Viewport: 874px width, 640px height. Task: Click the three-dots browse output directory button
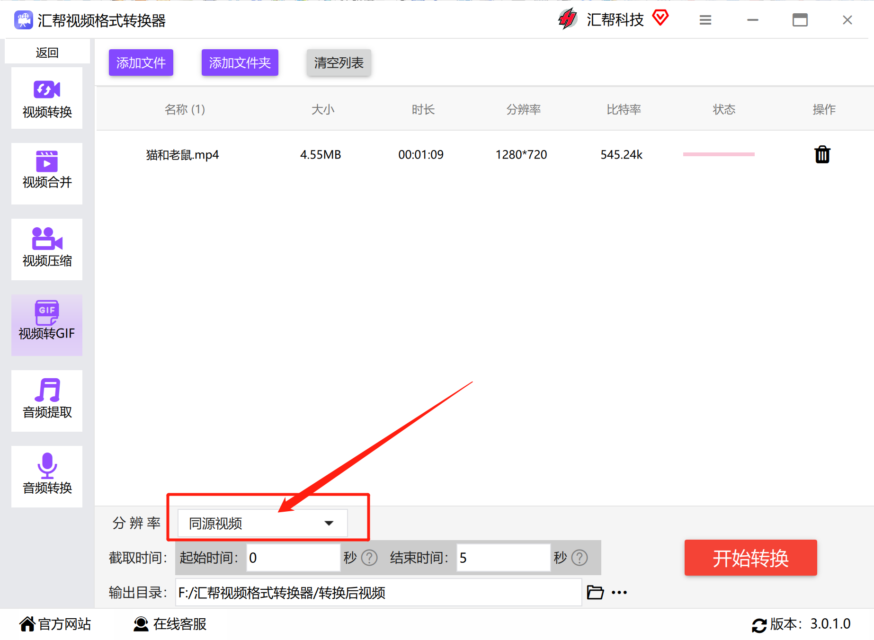point(619,593)
